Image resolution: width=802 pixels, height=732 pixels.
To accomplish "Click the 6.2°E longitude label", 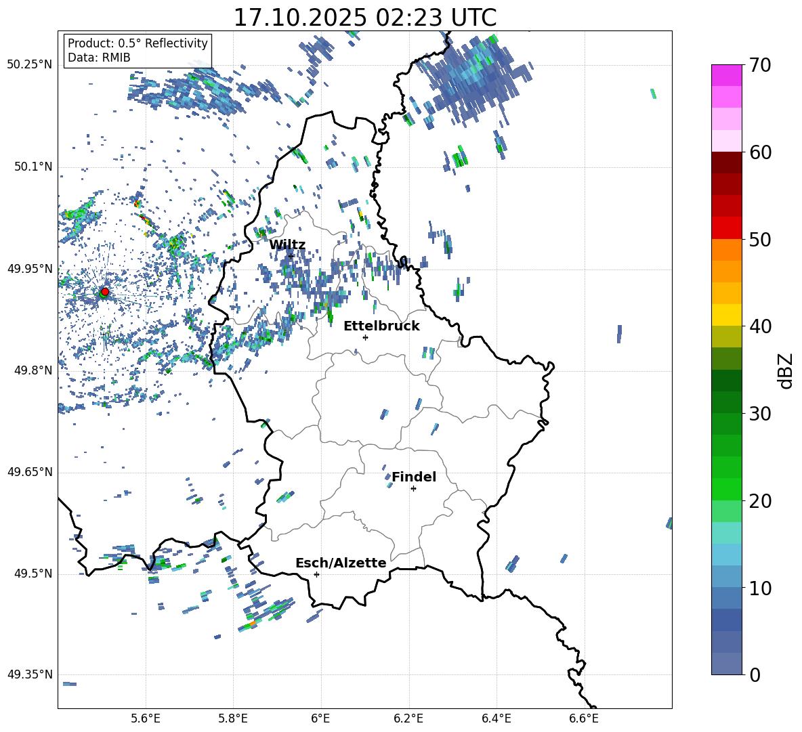I will [x=408, y=718].
